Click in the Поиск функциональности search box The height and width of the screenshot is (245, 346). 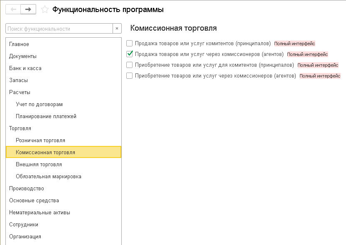pos(59,29)
